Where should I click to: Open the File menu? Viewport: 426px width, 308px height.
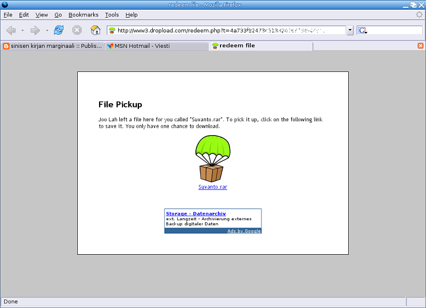point(8,15)
